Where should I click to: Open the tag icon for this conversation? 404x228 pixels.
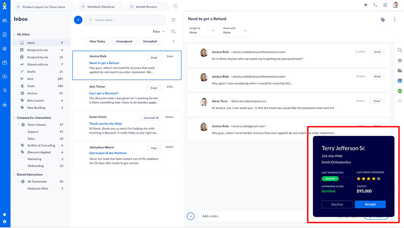[x=383, y=20]
